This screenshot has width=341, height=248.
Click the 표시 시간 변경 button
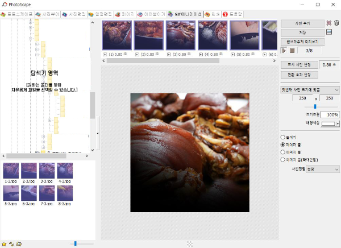click(x=300, y=65)
